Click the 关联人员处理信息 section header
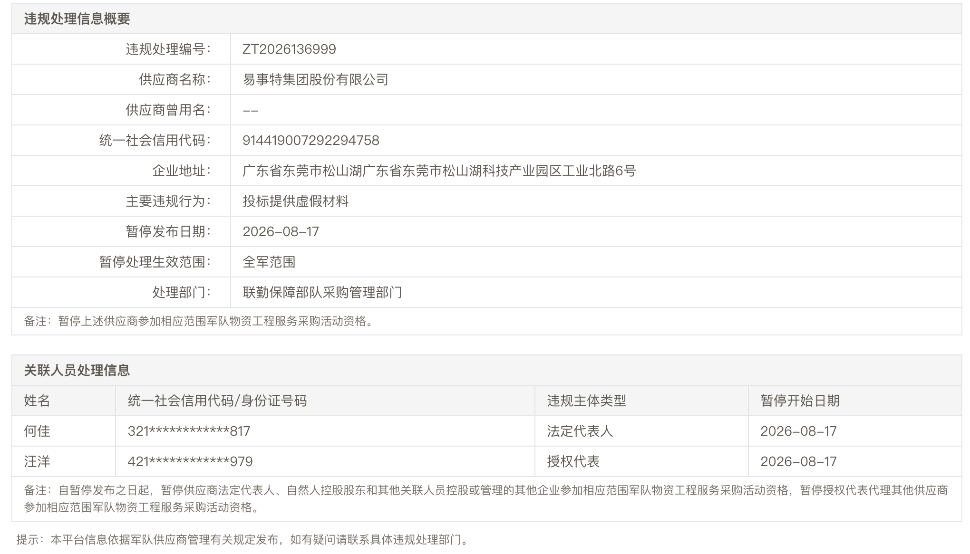The height and width of the screenshot is (554, 970). tap(77, 370)
